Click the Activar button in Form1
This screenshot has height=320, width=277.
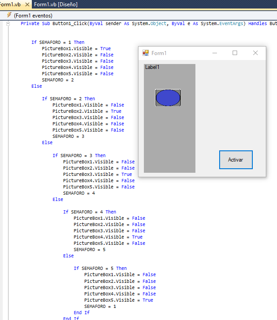coord(236,160)
